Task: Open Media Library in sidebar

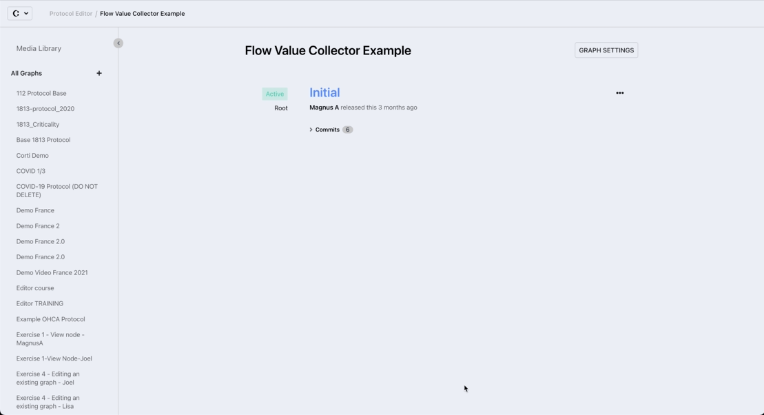Action: [39, 49]
